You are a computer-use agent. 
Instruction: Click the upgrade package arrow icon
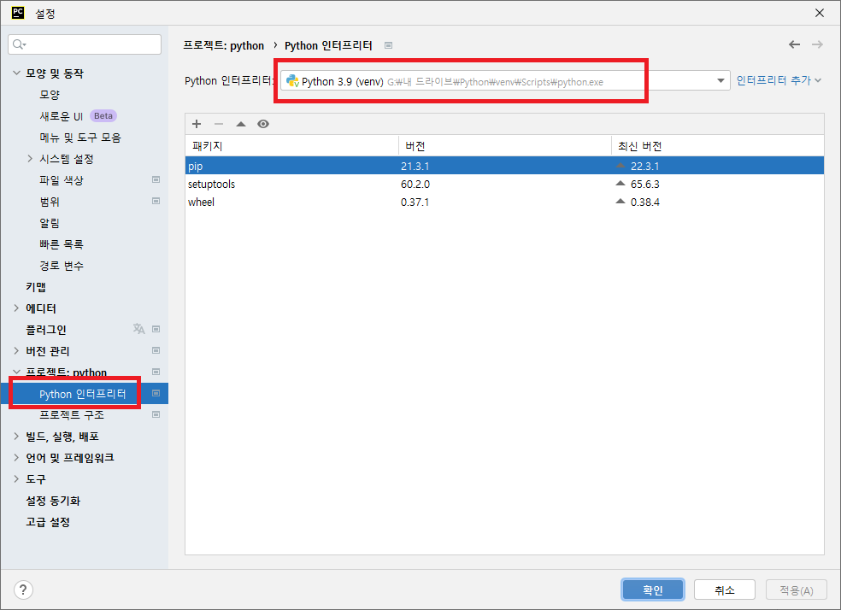(241, 124)
